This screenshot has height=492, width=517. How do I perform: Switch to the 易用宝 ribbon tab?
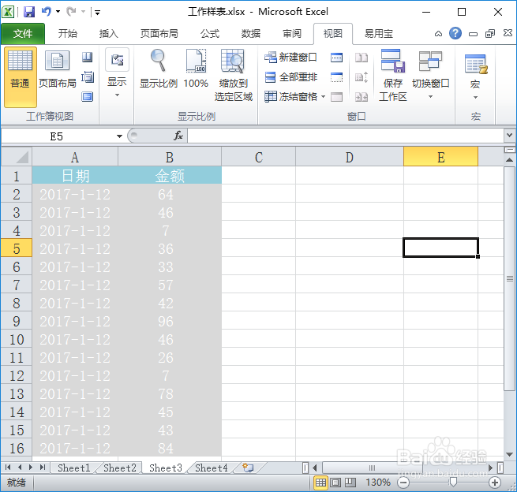coord(378,34)
